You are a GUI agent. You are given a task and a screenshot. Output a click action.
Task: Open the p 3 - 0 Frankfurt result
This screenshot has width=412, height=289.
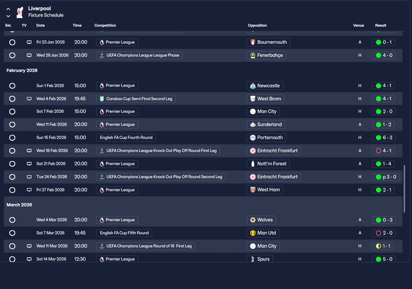point(386,177)
